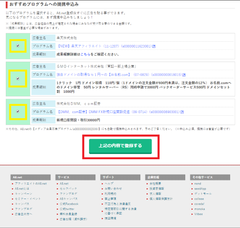Open footer link キャンペーン
Screen dimensions: 240x228
click(x=24, y=194)
